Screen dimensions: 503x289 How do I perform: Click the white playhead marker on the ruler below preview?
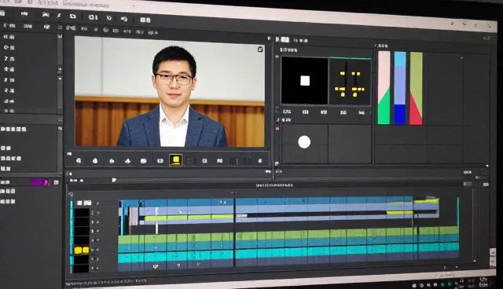pyautogui.click(x=114, y=180)
